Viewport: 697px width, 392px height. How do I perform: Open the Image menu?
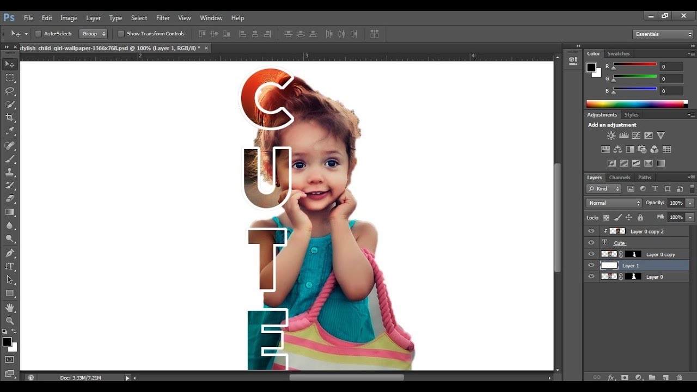click(69, 18)
